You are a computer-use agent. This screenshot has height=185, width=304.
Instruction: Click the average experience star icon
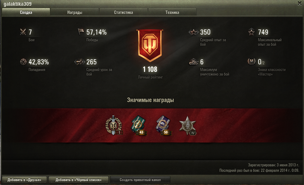(194, 32)
